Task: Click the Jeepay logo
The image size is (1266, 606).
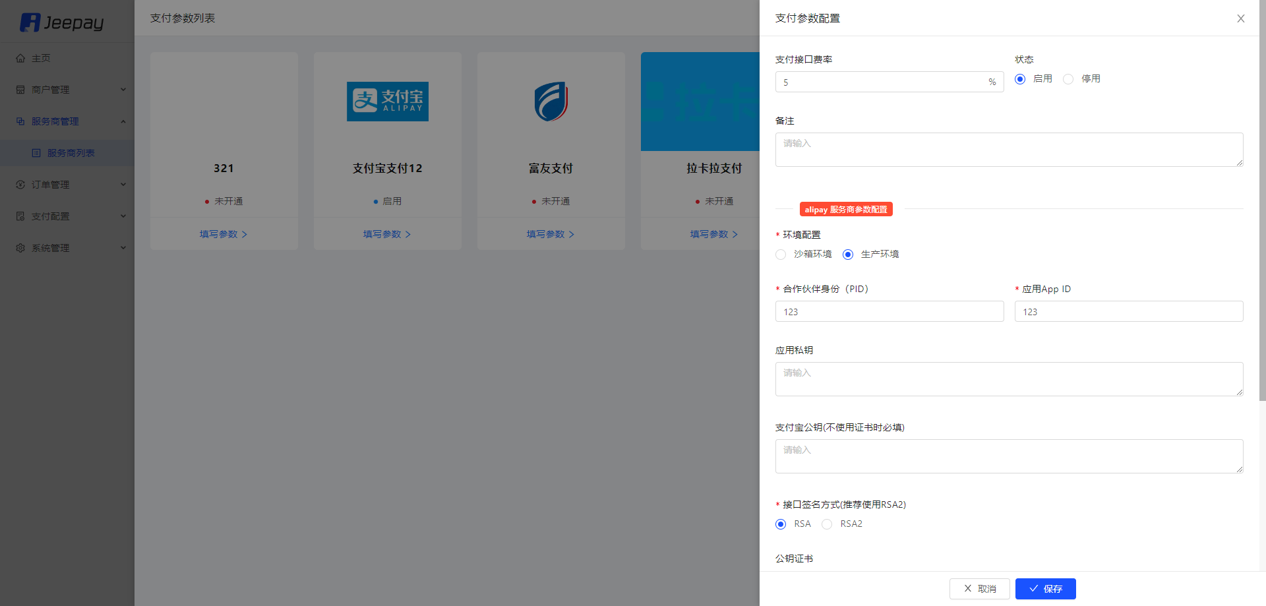Action: [x=62, y=22]
